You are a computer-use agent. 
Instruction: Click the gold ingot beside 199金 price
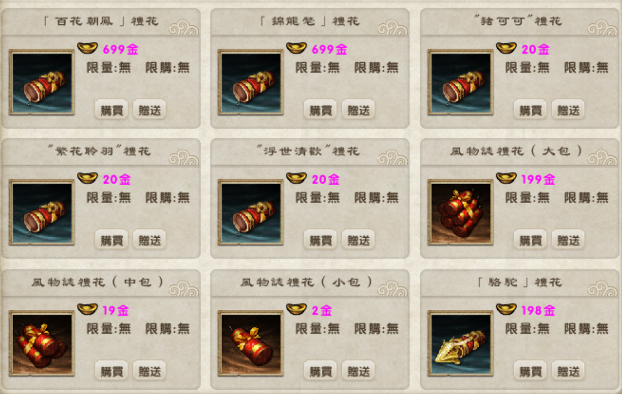pos(506,178)
